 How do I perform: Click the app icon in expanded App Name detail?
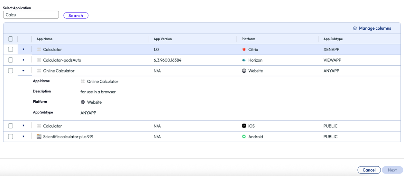(83, 81)
